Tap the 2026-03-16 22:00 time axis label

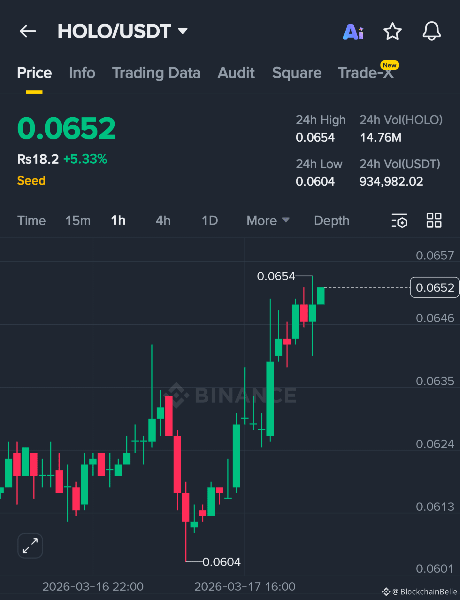[93, 587]
